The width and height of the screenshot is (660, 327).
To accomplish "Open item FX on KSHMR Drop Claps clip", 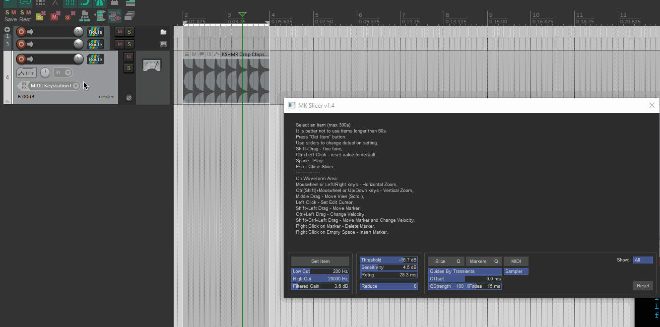I will tap(209, 54).
